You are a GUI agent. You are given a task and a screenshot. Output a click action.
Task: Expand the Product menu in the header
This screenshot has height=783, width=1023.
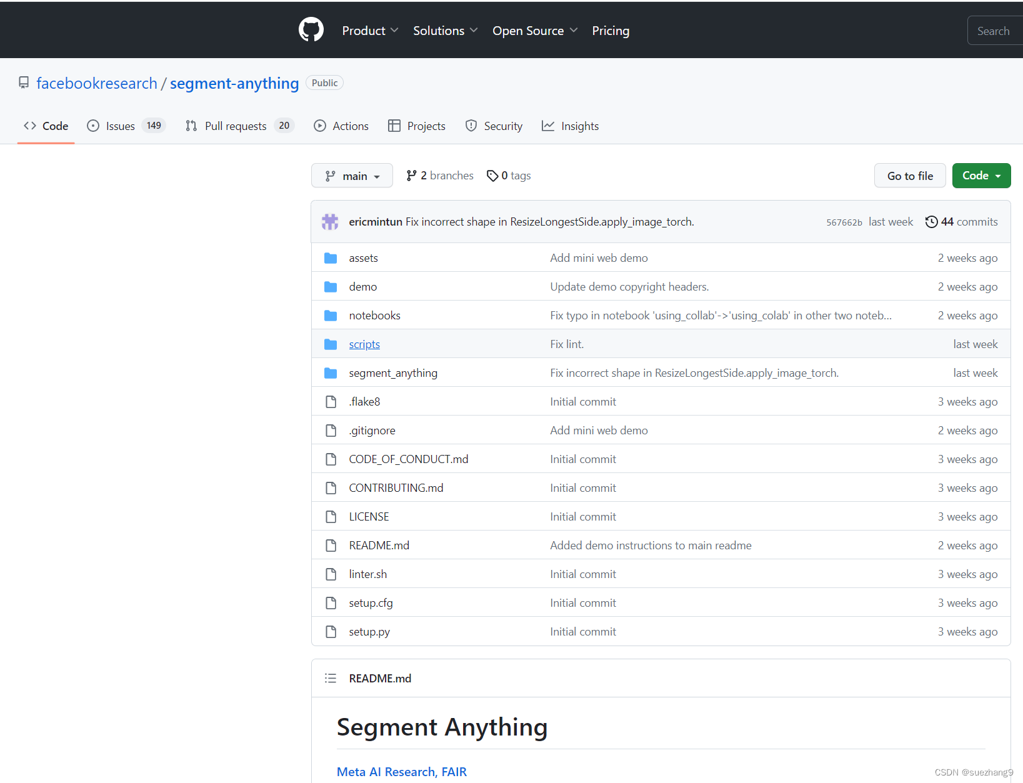coord(370,31)
